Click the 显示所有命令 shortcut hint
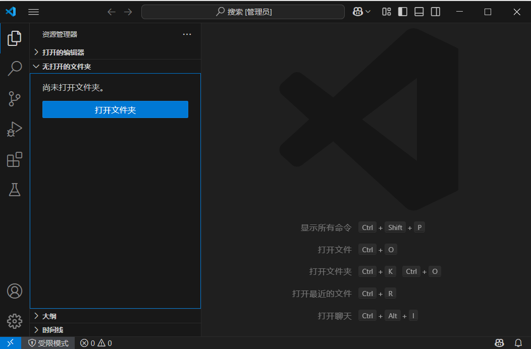This screenshot has height=349, width=531. pyautogui.click(x=326, y=227)
